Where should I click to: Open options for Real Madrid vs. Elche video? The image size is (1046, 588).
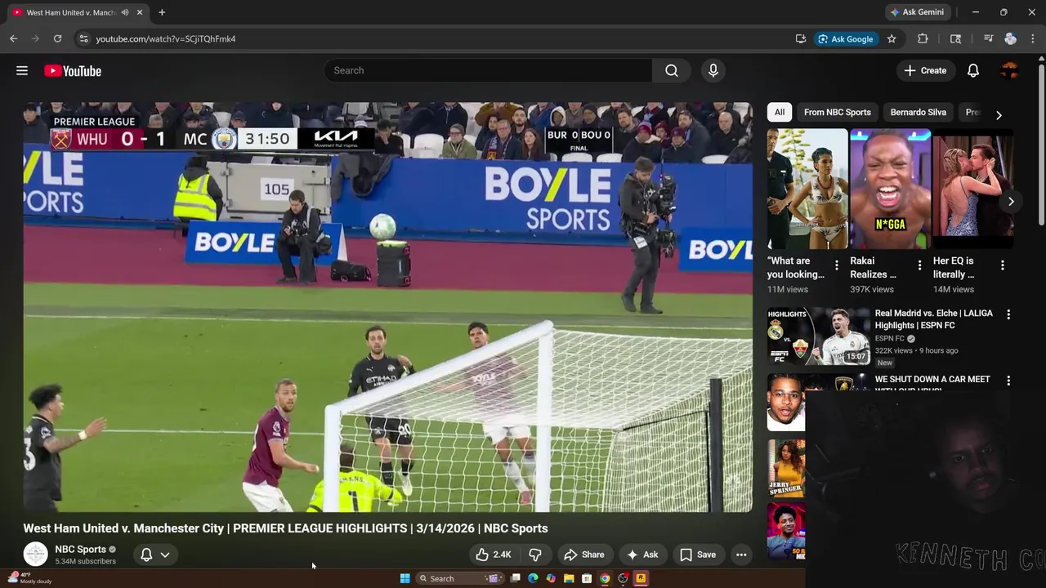[1008, 314]
